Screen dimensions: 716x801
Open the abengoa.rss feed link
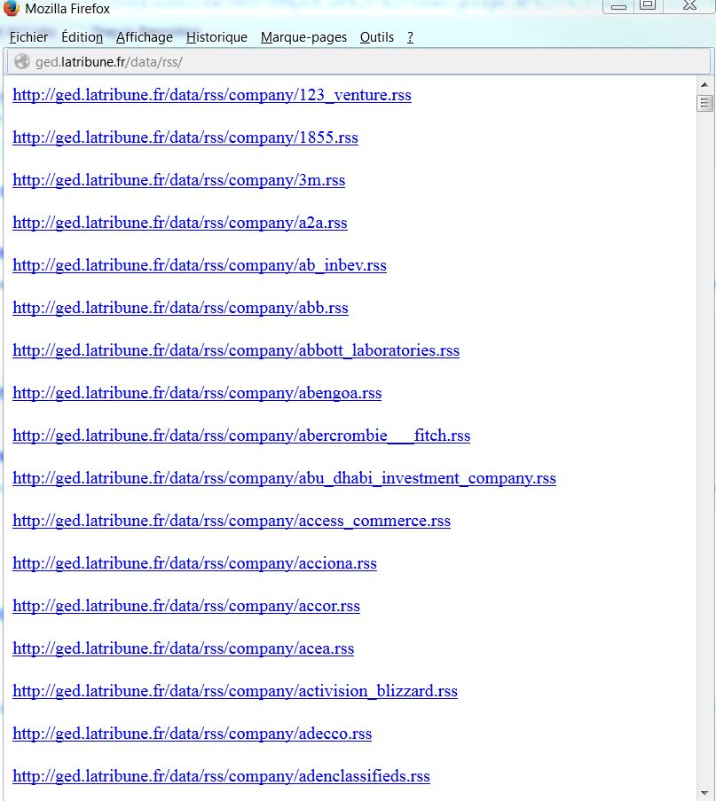197,393
